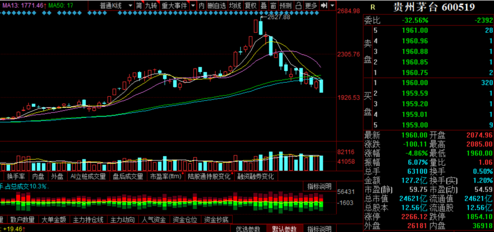Select the 人气资金 tab
Image resolution: width=494 pixels, height=232 pixels.
click(x=154, y=219)
